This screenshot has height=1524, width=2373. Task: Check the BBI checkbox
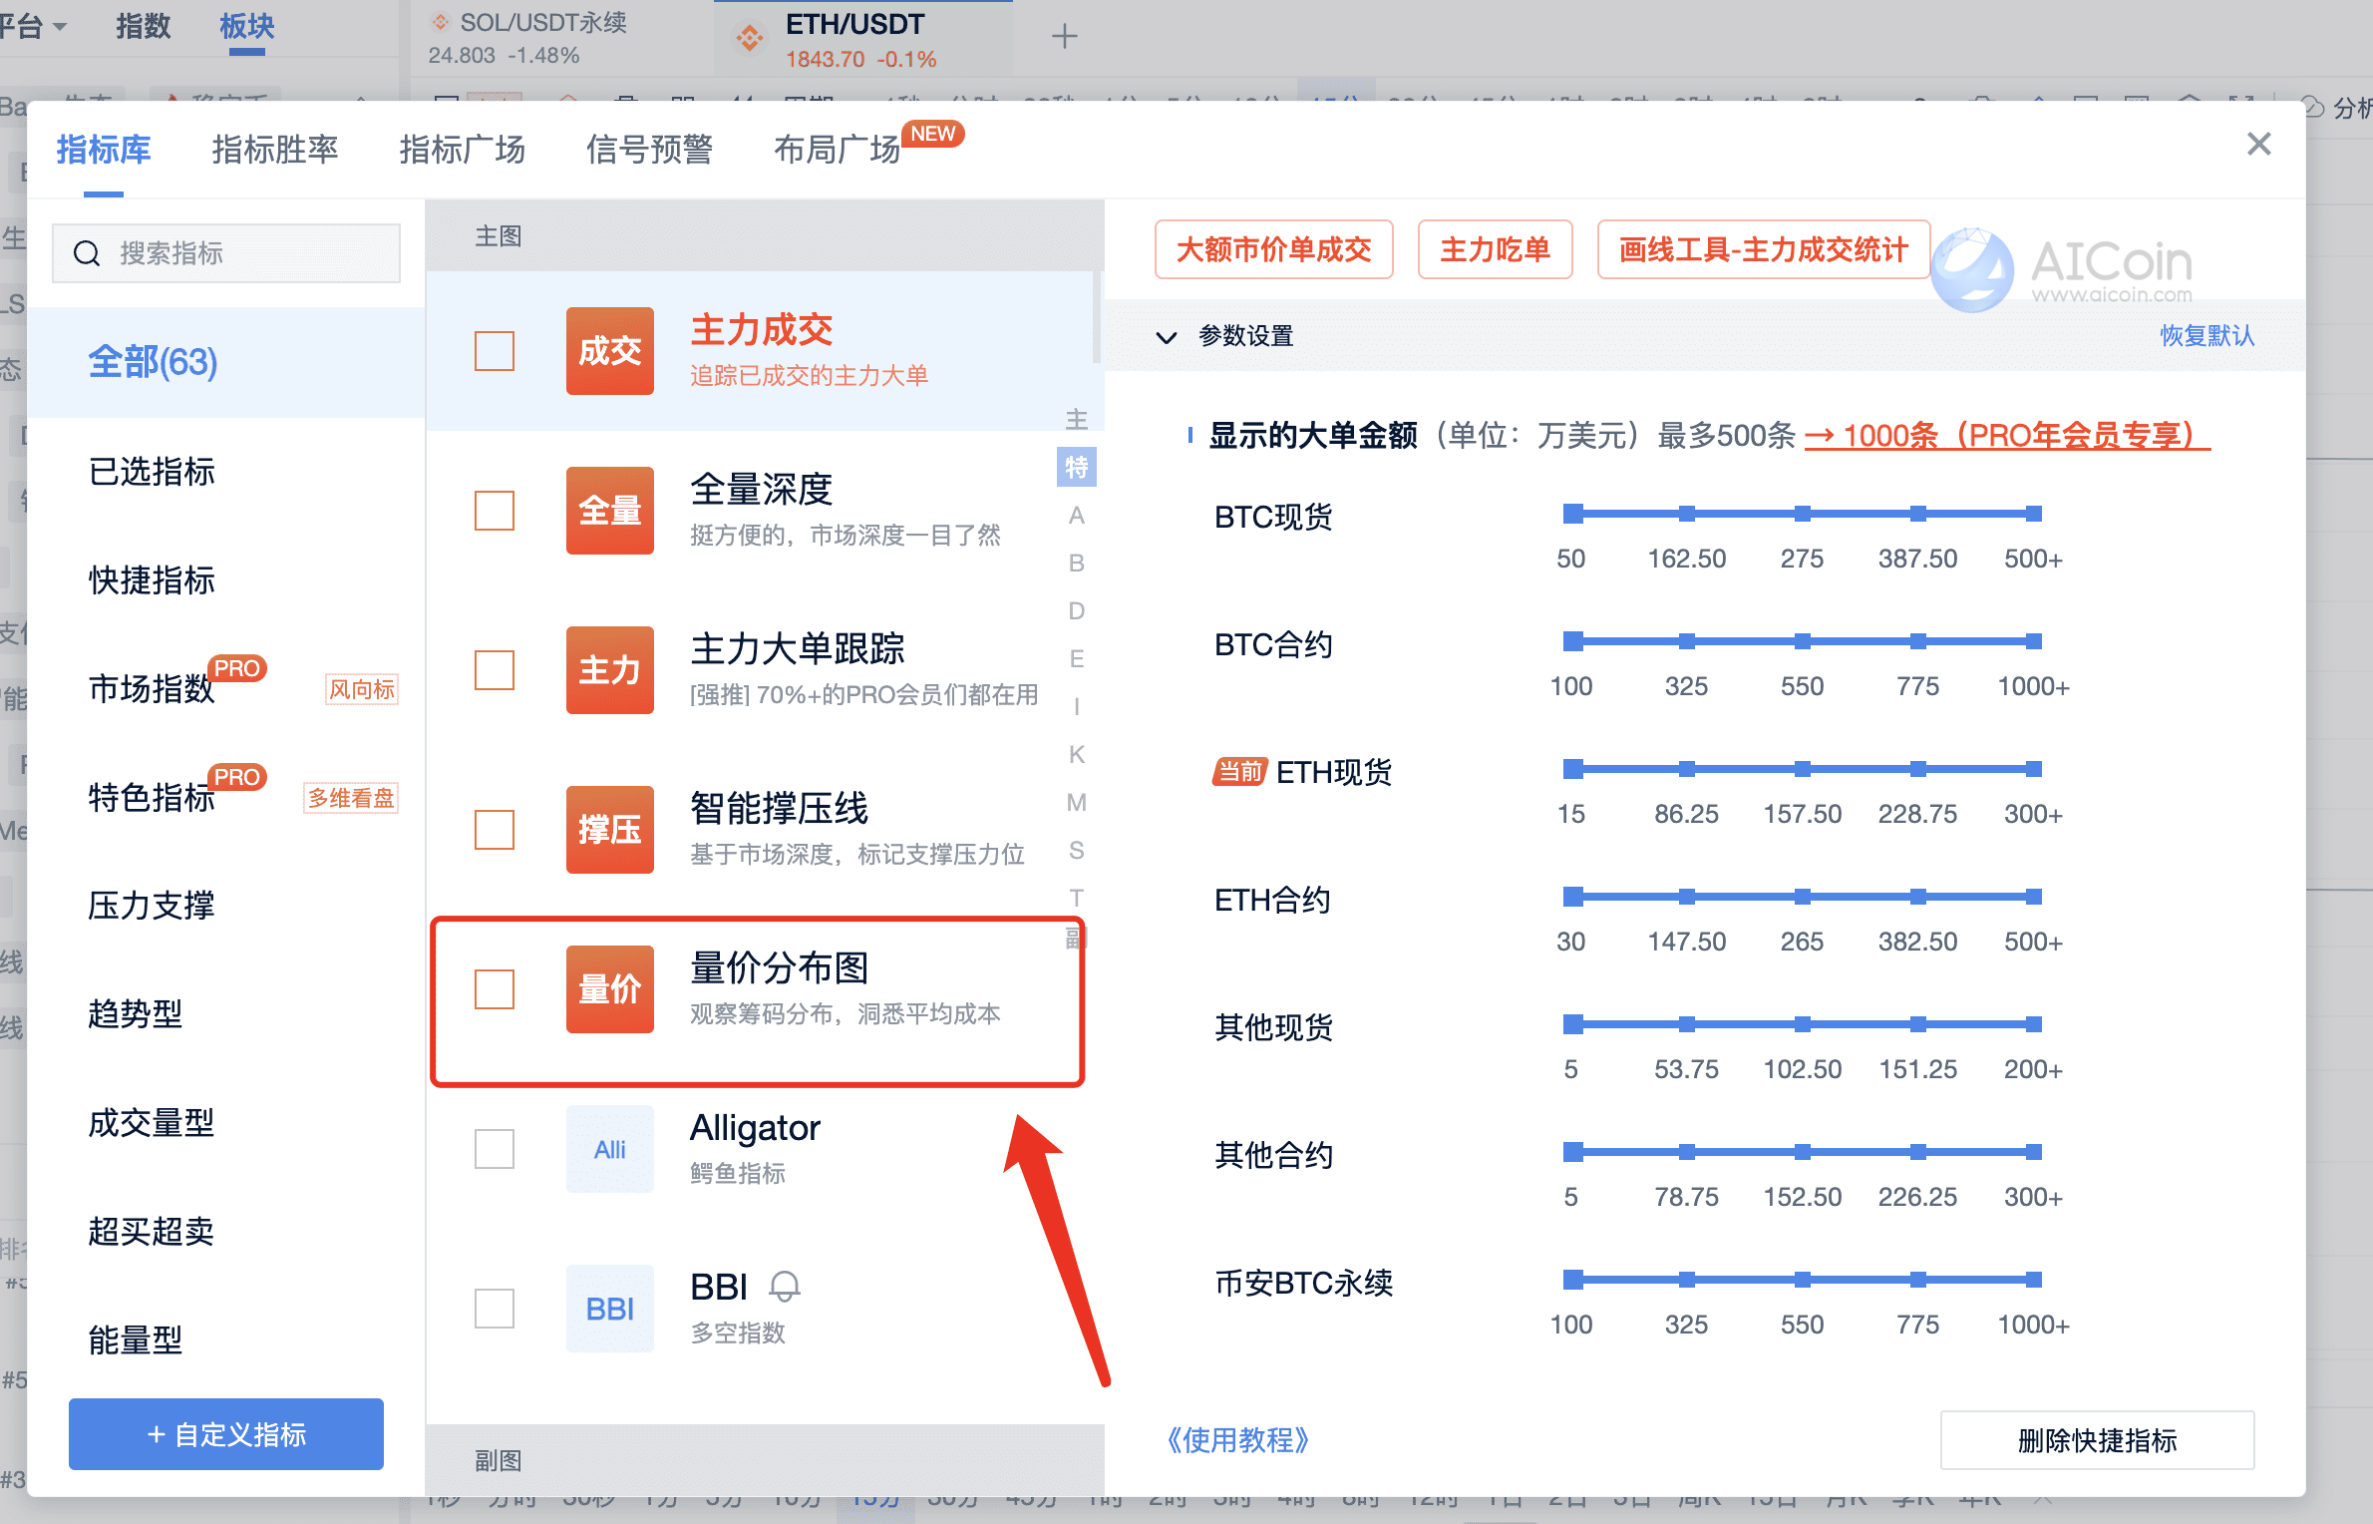(x=494, y=1309)
